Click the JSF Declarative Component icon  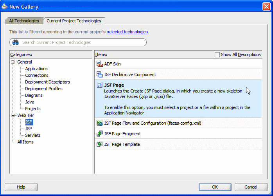coord(100,74)
